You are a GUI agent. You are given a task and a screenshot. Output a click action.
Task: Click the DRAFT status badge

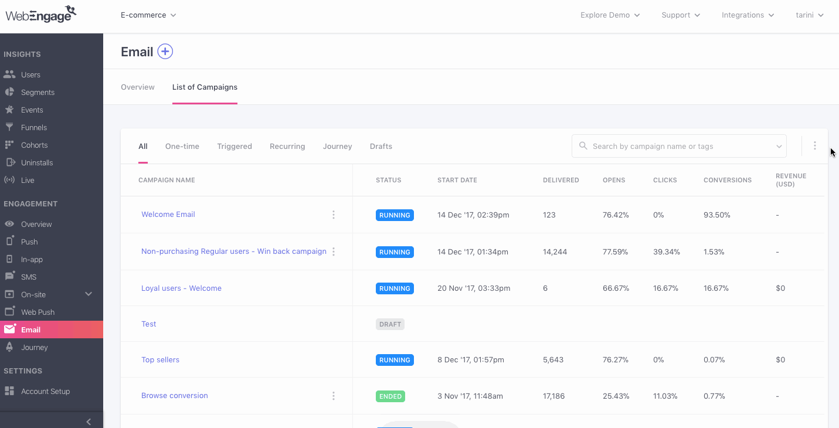point(390,324)
